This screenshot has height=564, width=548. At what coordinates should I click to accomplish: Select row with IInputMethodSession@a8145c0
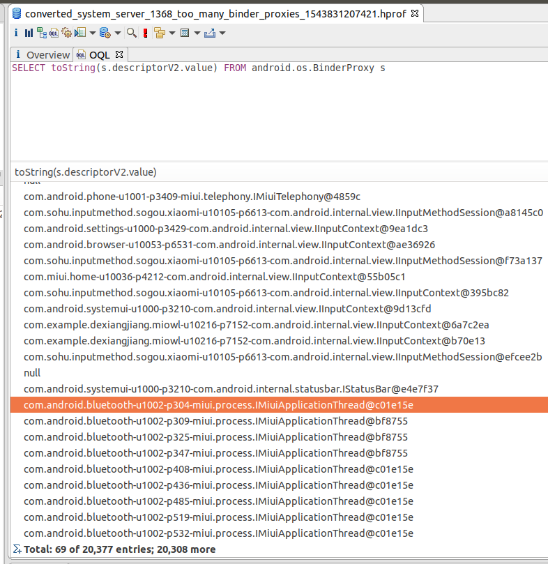(279, 213)
